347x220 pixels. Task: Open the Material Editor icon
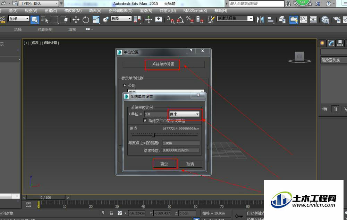[325, 20]
